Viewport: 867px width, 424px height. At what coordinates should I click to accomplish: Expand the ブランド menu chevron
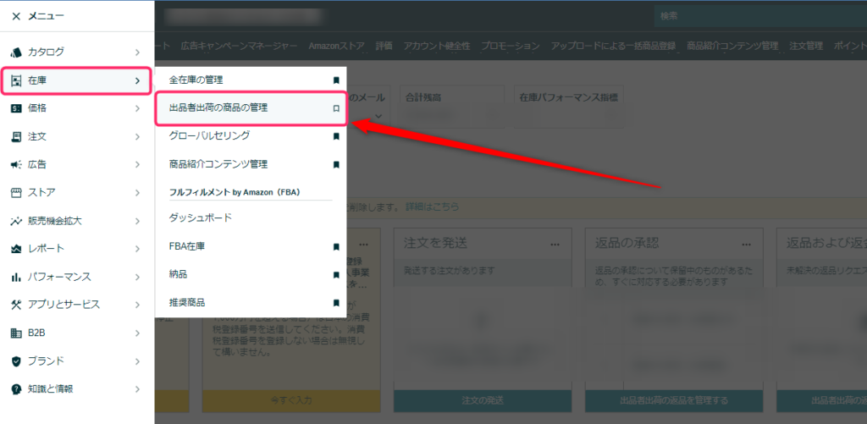pyautogui.click(x=138, y=361)
